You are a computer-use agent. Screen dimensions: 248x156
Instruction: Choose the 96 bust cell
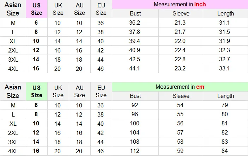tap(135, 114)
